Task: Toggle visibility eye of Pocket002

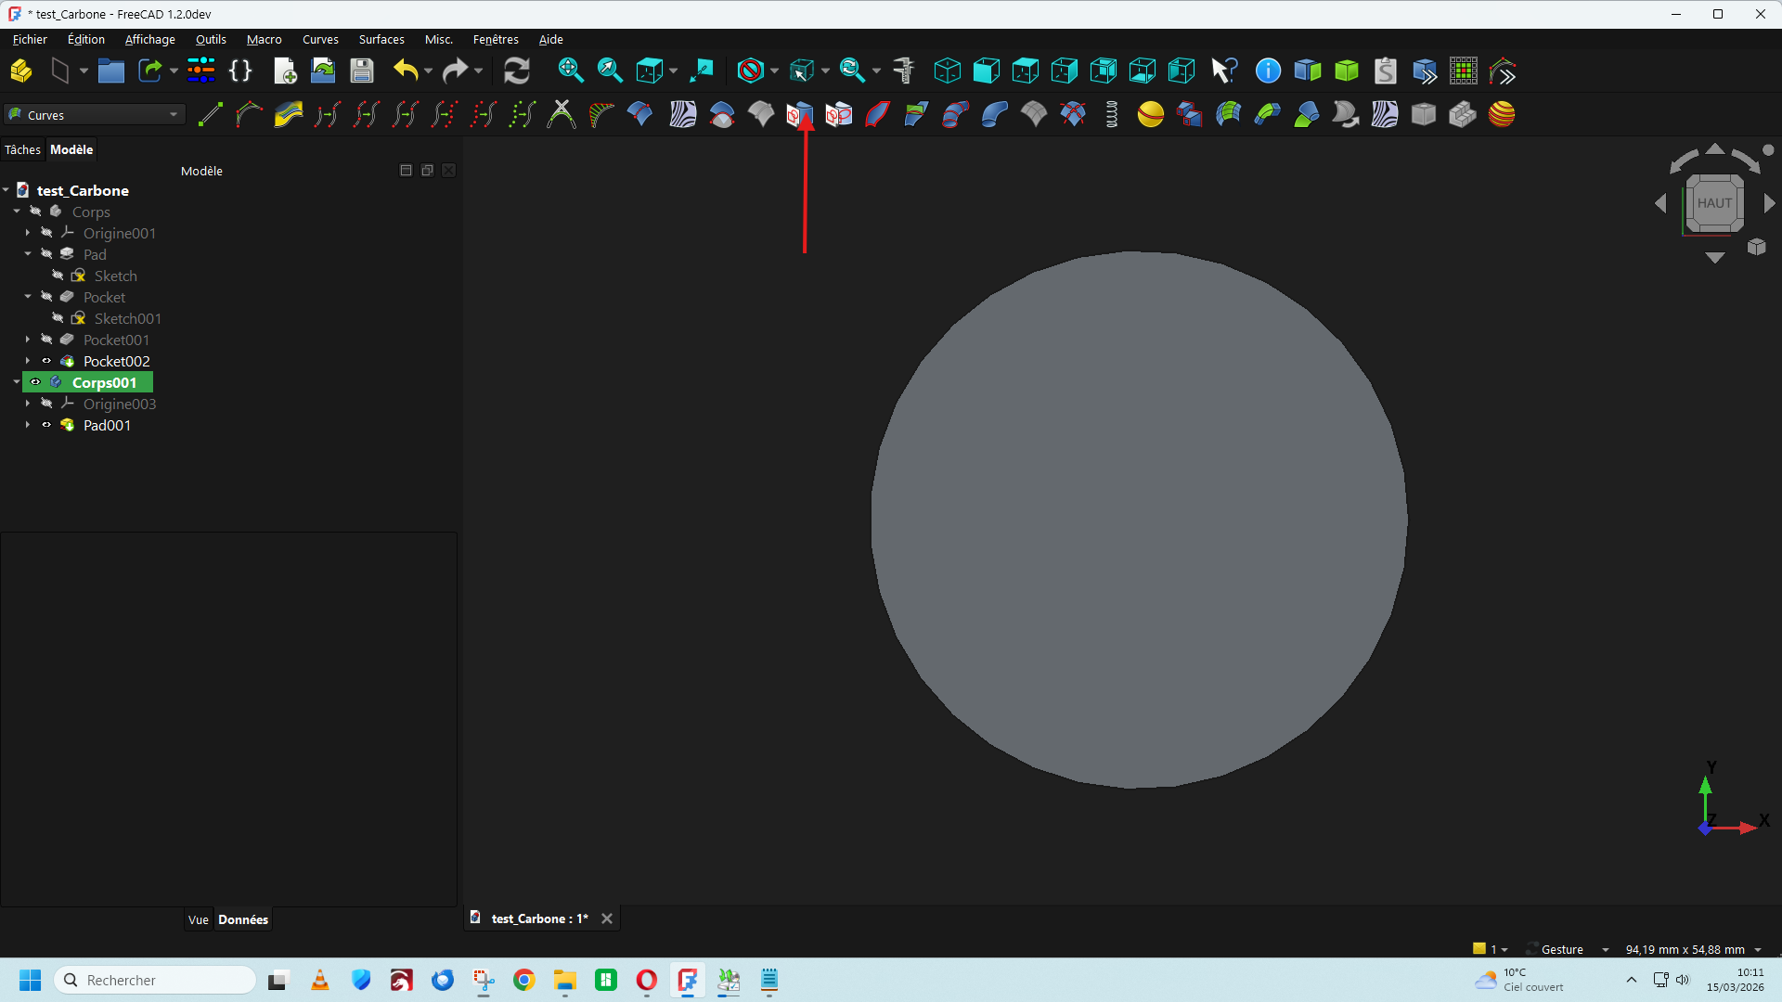Action: [x=46, y=361]
